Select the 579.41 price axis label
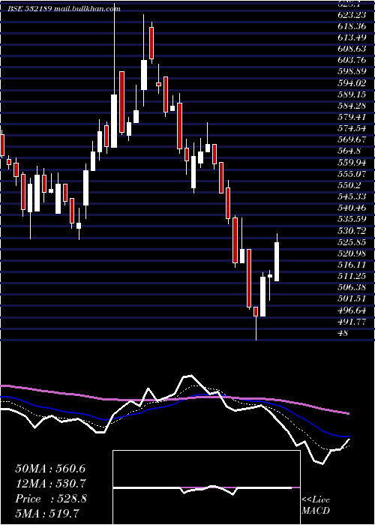 tap(352, 117)
